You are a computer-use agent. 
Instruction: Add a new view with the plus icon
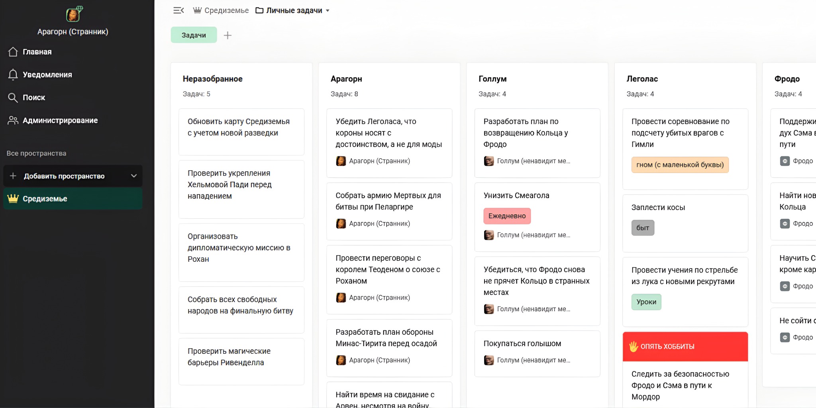[228, 35]
